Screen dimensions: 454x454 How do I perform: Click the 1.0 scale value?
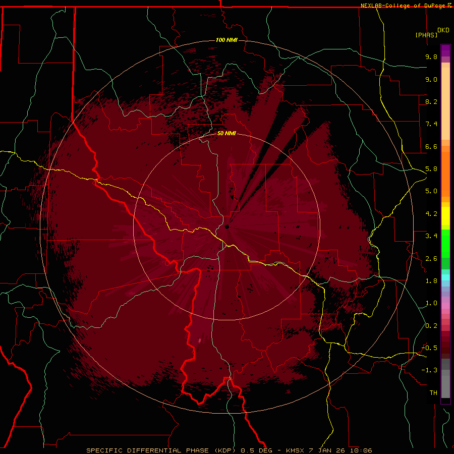[431, 303]
